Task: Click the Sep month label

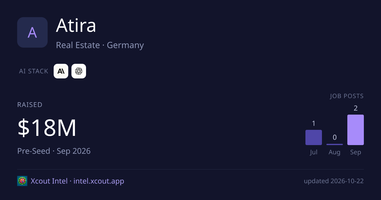Action: pos(356,152)
